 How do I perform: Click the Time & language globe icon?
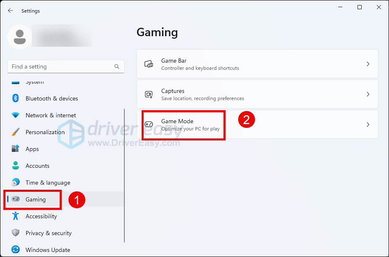click(16, 183)
